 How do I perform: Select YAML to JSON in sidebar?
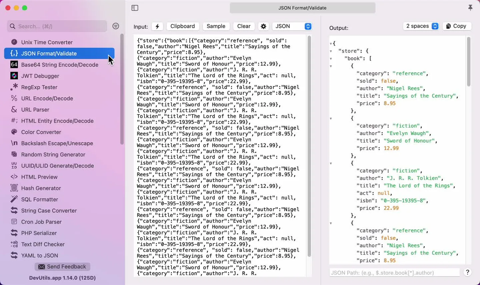tap(59, 255)
